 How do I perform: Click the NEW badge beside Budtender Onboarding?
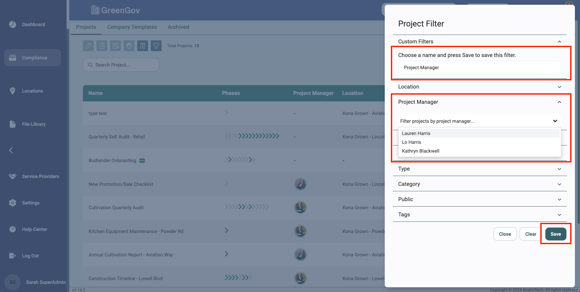(142, 161)
